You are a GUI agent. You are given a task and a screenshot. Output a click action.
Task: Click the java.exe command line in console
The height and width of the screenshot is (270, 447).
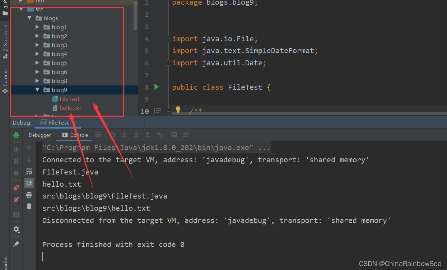tap(156, 148)
